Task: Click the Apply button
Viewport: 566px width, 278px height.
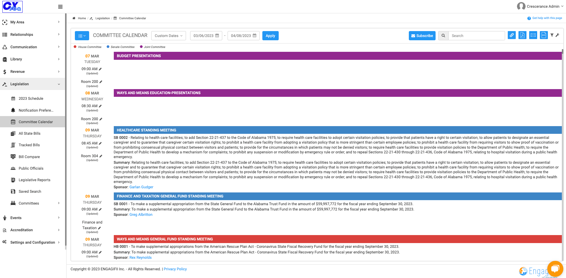Action: tap(270, 36)
